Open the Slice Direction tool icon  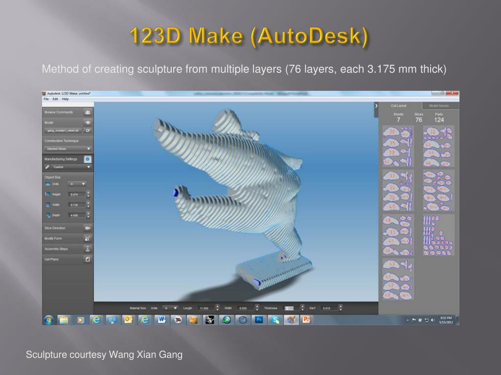tap(88, 228)
